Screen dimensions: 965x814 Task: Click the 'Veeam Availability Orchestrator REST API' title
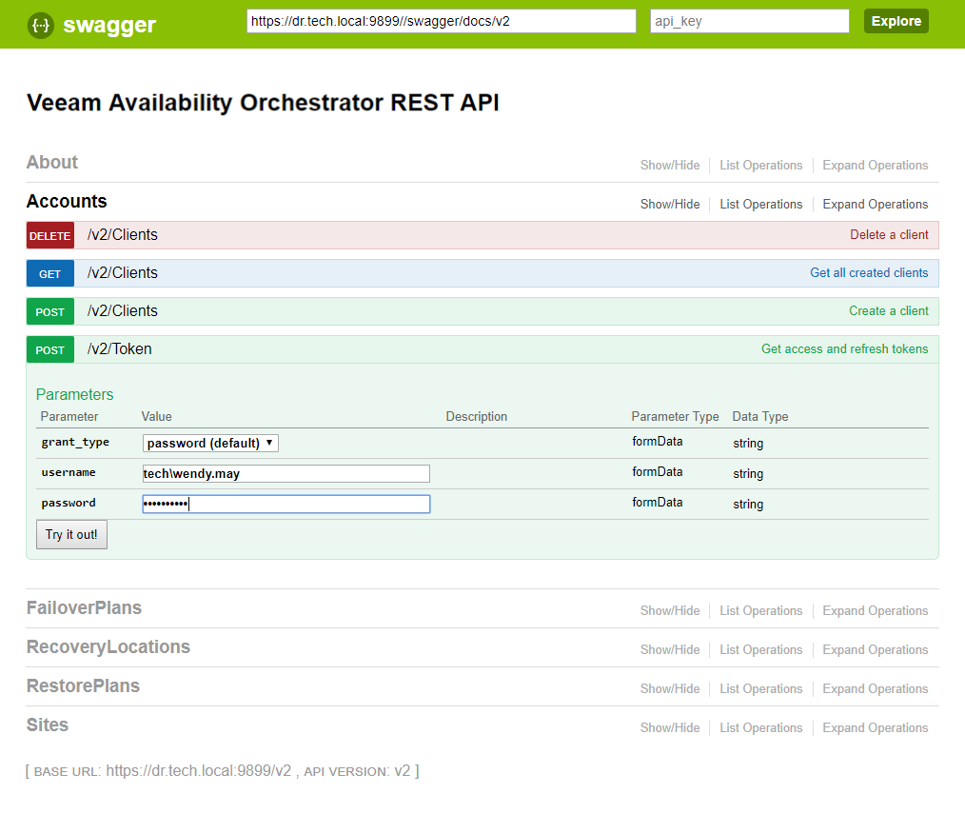click(263, 103)
